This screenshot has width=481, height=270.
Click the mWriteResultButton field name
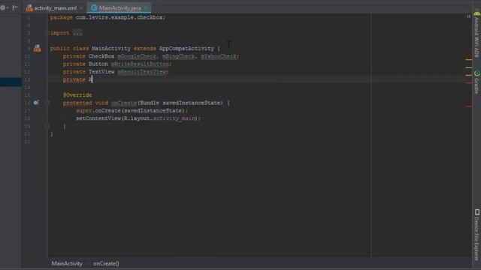click(x=140, y=64)
